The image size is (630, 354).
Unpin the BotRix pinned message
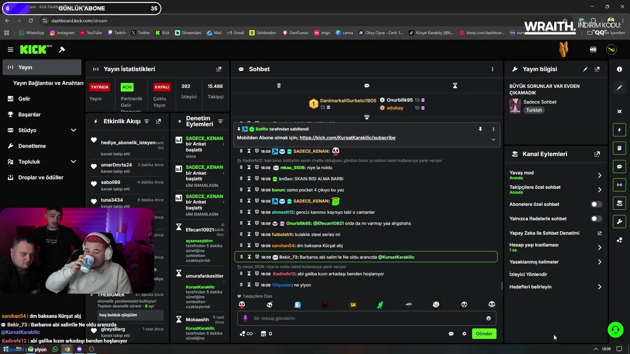[480, 129]
